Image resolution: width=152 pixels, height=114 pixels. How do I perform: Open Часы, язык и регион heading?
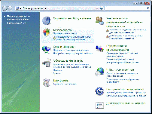click(x=120, y=70)
